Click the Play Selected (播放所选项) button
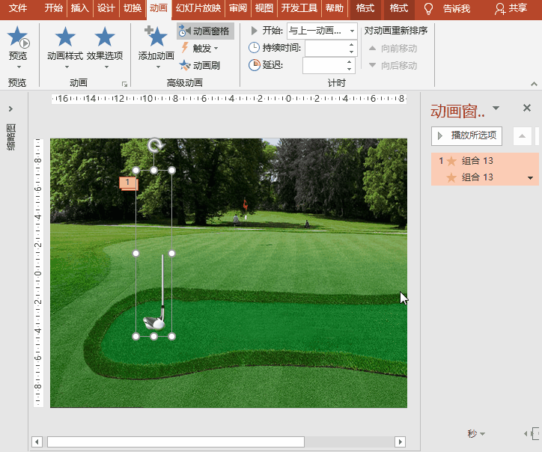Screen dimensions: 542x452 pos(466,135)
